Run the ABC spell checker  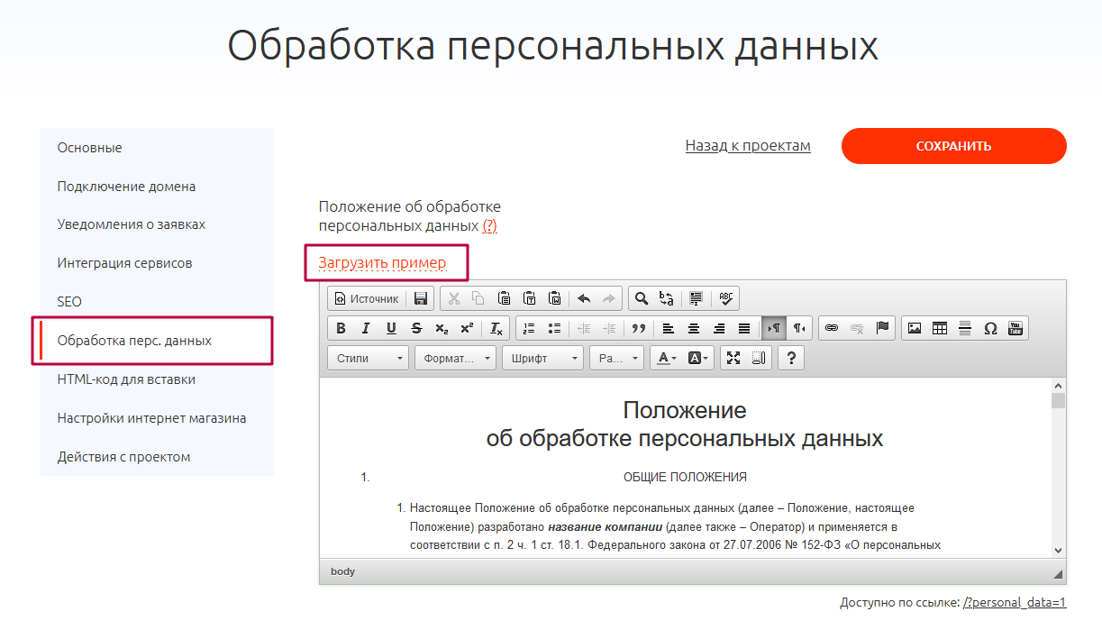point(726,298)
